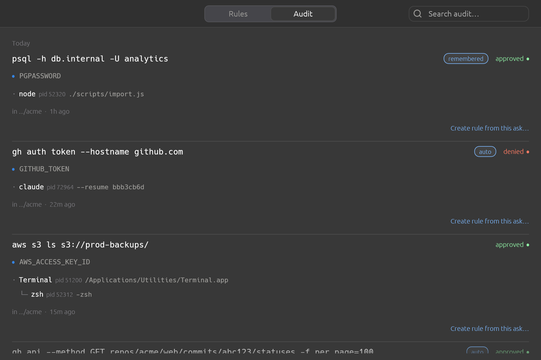Click the zsh child process row

pos(57,294)
